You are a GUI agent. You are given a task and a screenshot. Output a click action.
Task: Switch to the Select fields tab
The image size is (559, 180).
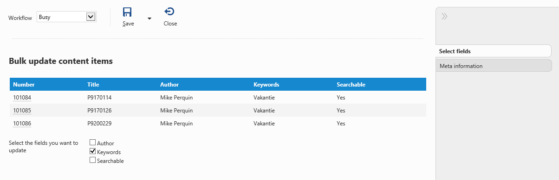(x=494, y=51)
